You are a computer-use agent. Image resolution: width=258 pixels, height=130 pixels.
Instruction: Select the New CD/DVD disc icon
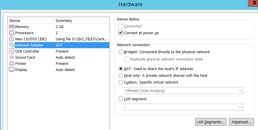click(x=12, y=39)
